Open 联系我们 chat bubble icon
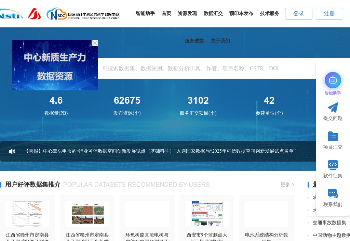 [333, 194]
